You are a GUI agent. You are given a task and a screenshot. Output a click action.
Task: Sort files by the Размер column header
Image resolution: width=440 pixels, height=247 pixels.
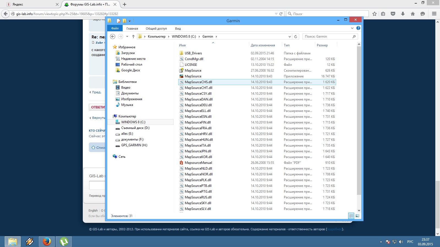[x=322, y=45]
